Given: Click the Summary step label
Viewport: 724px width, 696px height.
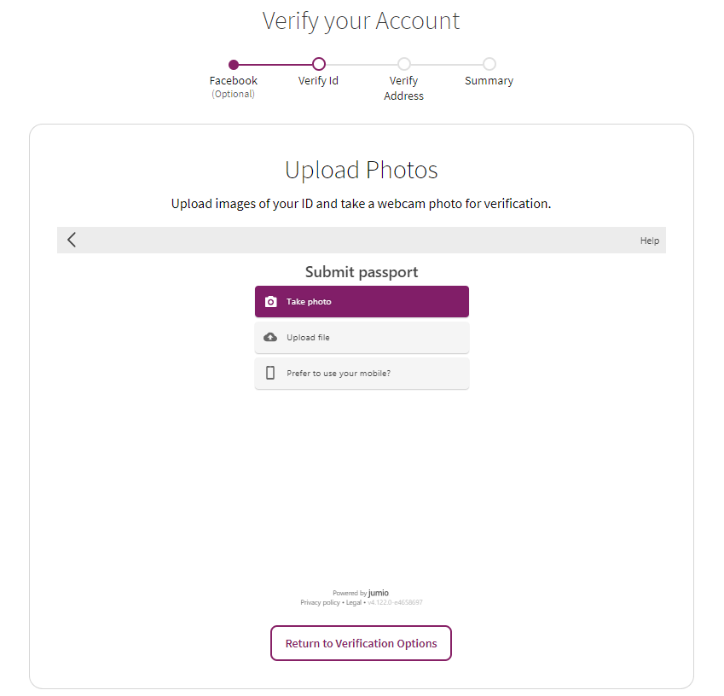Looking at the screenshot, I should pyautogui.click(x=489, y=81).
